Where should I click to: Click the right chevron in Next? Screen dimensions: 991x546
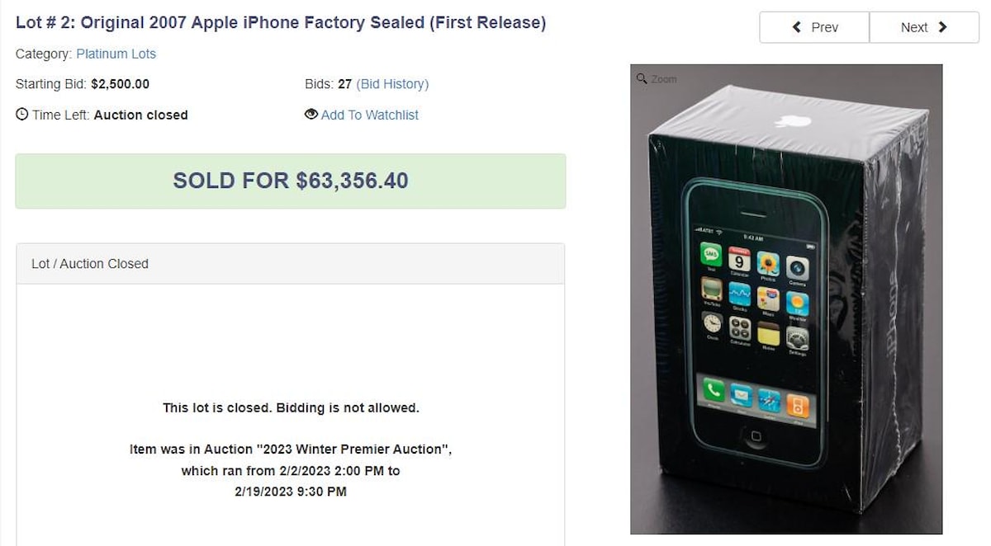pos(943,27)
